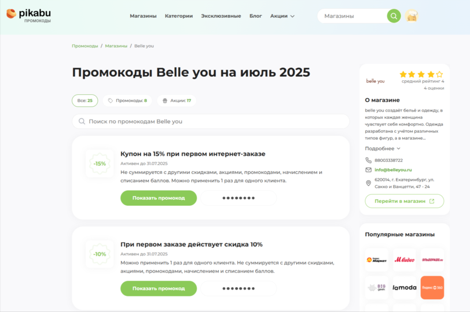
Task: Open Yandex Market popular store logo
Action: tap(377, 259)
